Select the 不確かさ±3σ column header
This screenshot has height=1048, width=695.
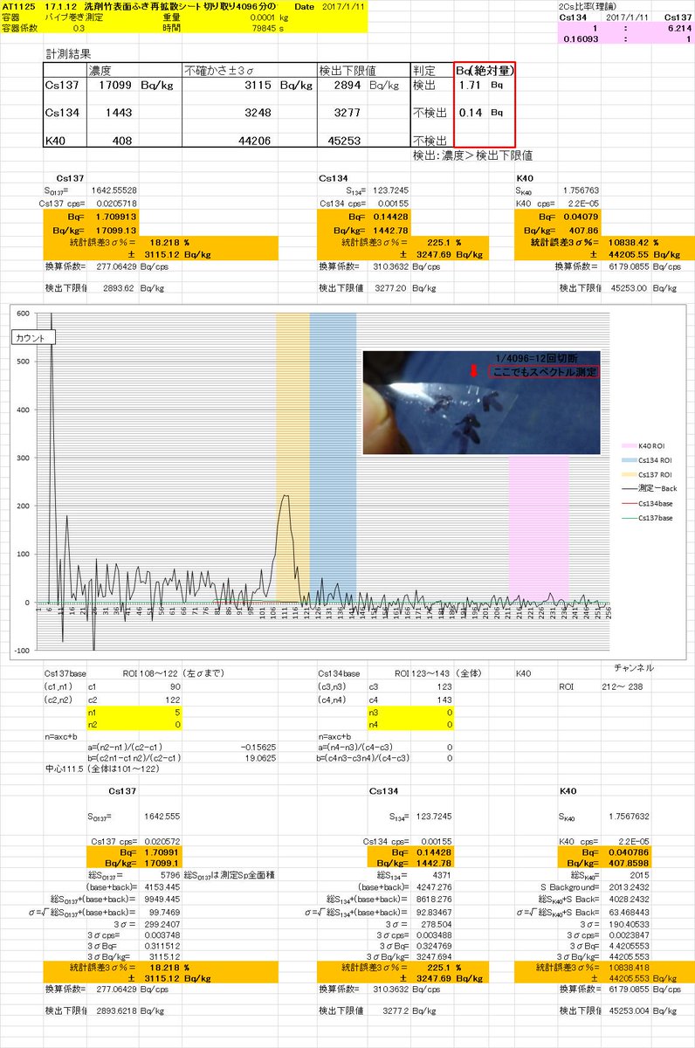pyautogui.click(x=219, y=70)
